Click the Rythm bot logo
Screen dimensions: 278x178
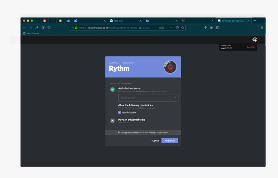point(170,67)
